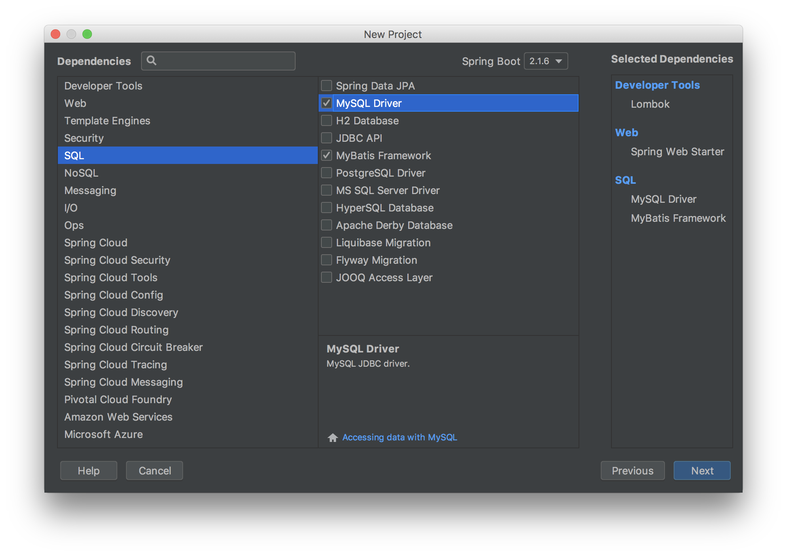The image size is (787, 556).
Task: Open Amazon Web Services category
Action: coord(187,417)
